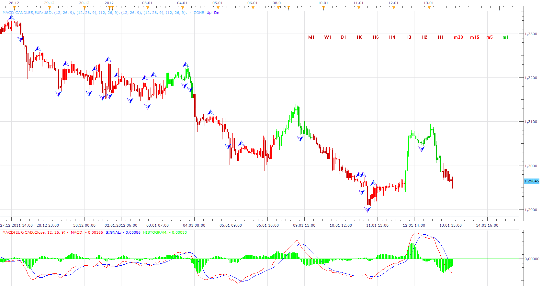
Task: Switch to the m30 timeframe
Action: click(x=458, y=37)
